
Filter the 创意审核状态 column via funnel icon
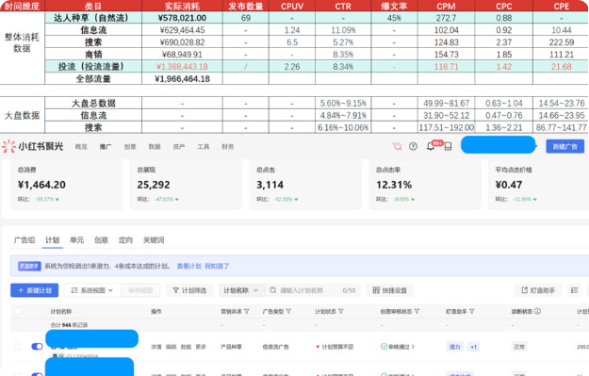[x=417, y=311]
